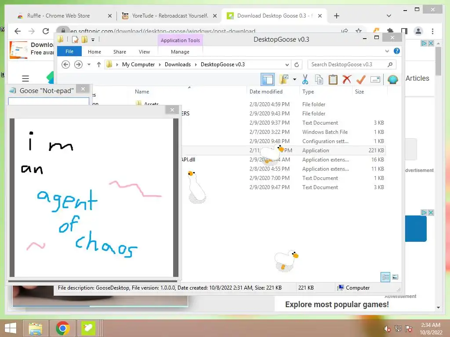This screenshot has width=450, height=337.
Task: Select the 221 KB Application row
Action: (283, 151)
